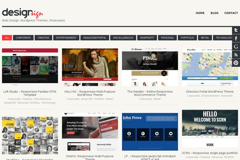Click Nonprofit category under Directory Portal

tap(226, 96)
